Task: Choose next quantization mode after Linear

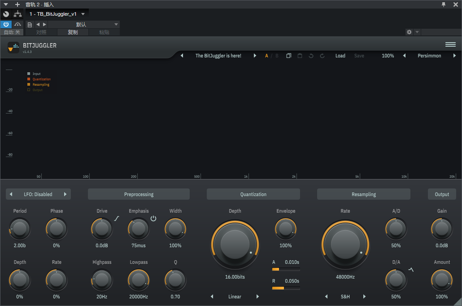Action: pyautogui.click(x=257, y=297)
